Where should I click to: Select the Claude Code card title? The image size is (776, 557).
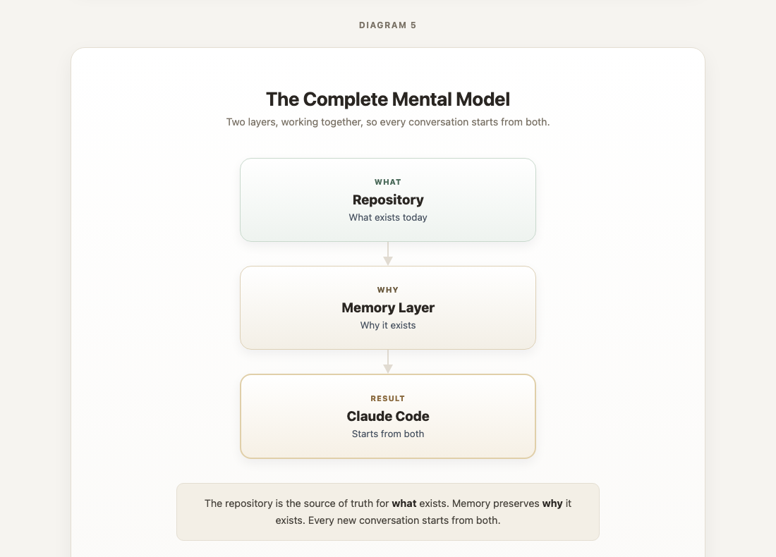(387, 417)
